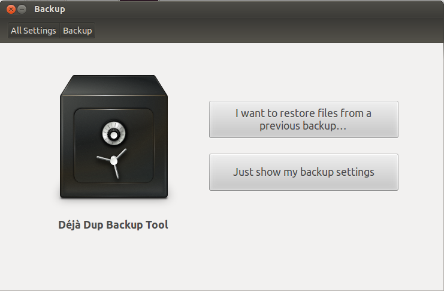Close the Backup window with the red button
The image size is (444, 291).
11,10
